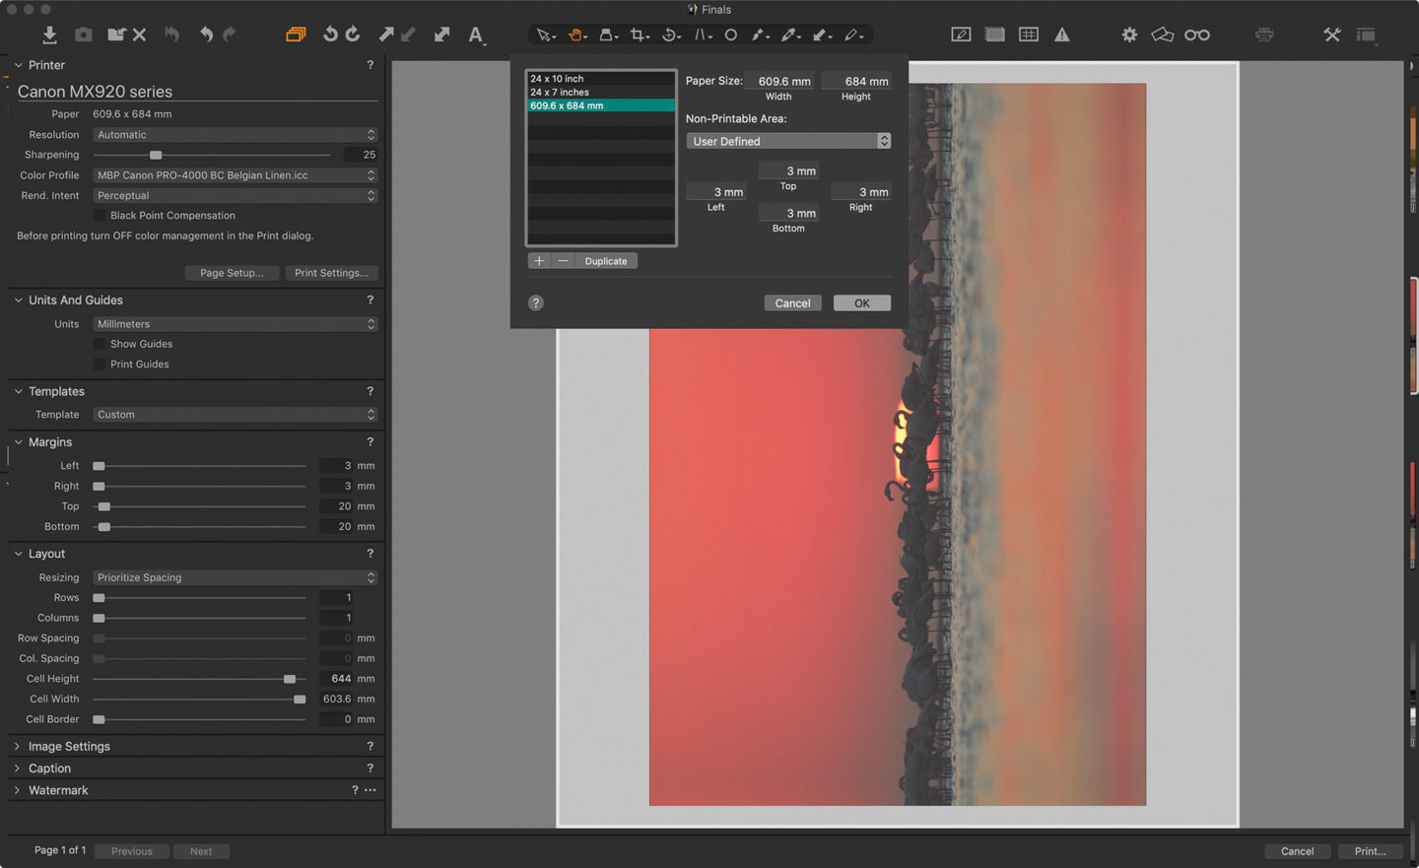Open the User Defined non-printable area dropdown
Screen dimensions: 1419x868
787,141
